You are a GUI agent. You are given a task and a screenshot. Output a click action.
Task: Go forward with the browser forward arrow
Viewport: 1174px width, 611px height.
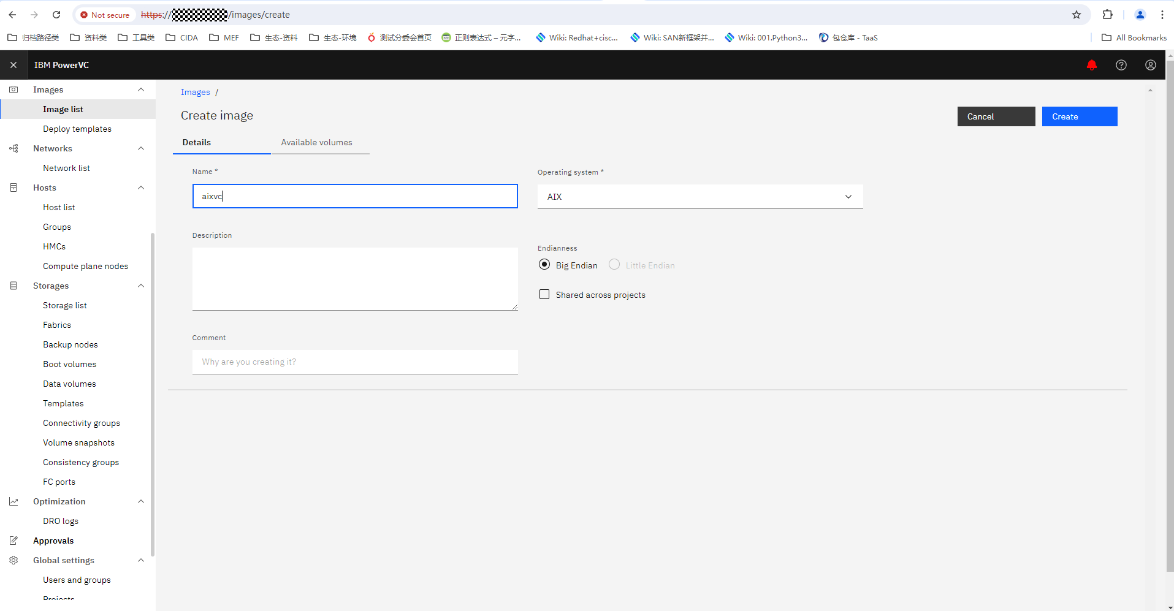[x=34, y=15]
